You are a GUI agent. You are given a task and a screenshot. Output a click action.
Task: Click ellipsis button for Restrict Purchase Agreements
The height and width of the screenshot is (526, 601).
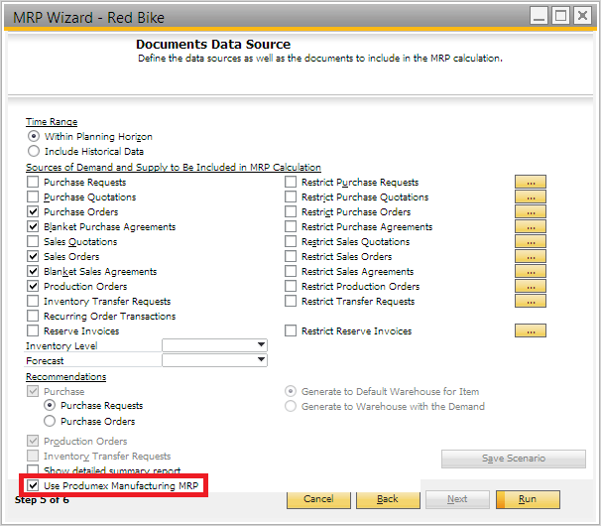(x=531, y=227)
